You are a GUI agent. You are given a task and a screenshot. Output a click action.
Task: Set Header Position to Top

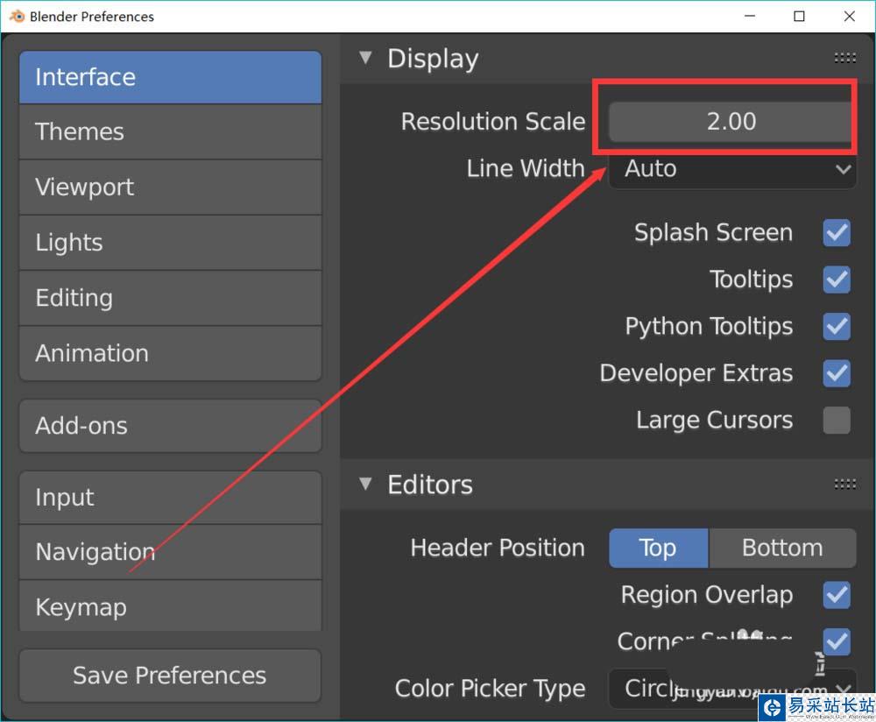(x=658, y=549)
